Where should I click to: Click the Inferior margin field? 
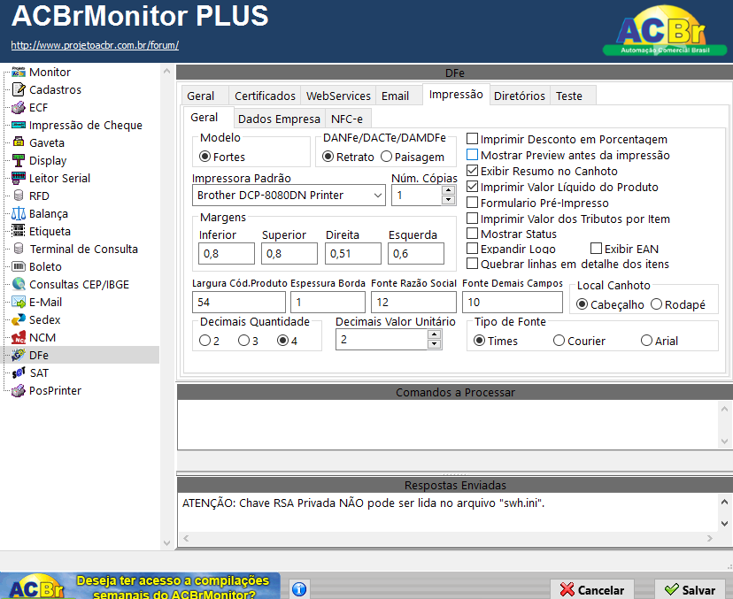click(x=227, y=254)
